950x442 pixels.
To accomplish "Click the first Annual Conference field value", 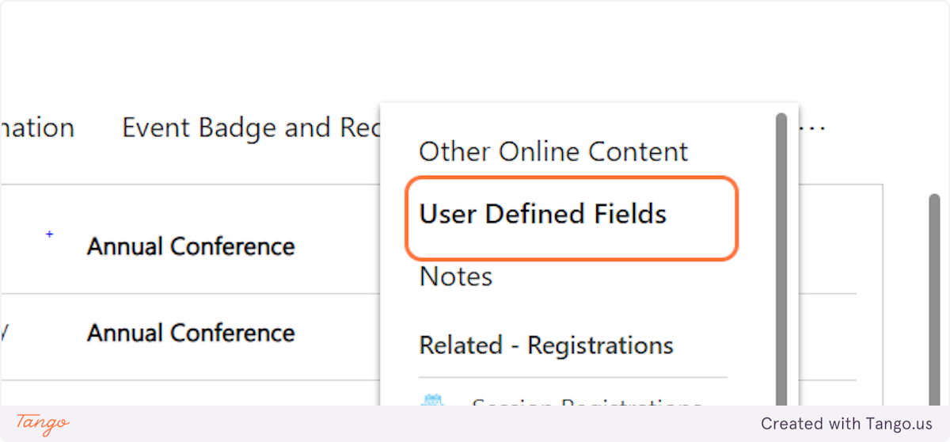I will pyautogui.click(x=191, y=247).
